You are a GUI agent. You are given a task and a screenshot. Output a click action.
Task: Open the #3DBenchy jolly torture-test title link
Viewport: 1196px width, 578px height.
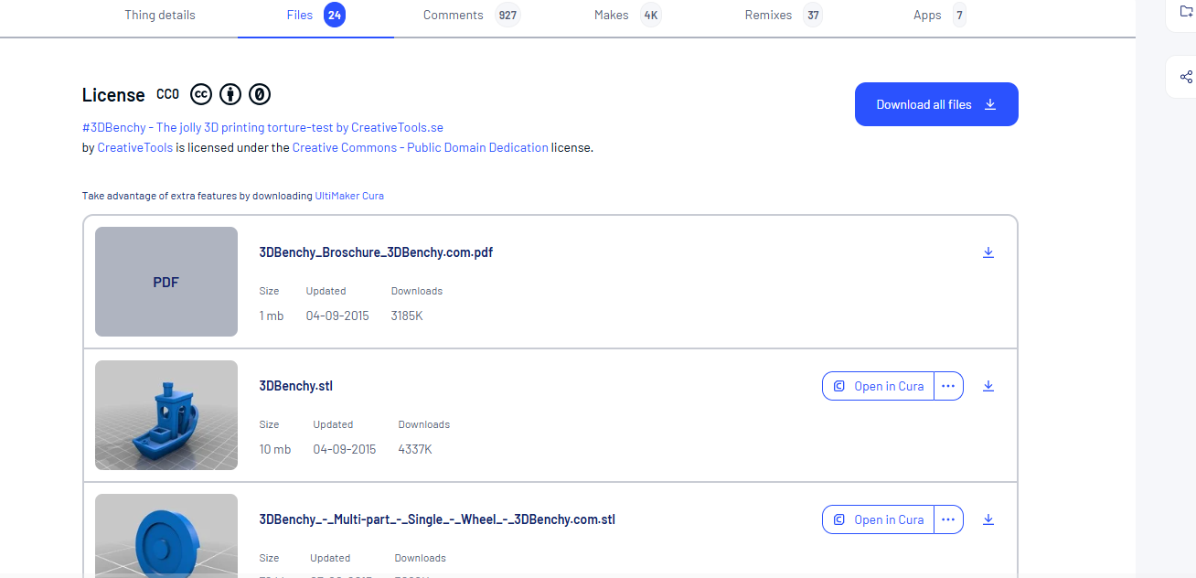262,127
